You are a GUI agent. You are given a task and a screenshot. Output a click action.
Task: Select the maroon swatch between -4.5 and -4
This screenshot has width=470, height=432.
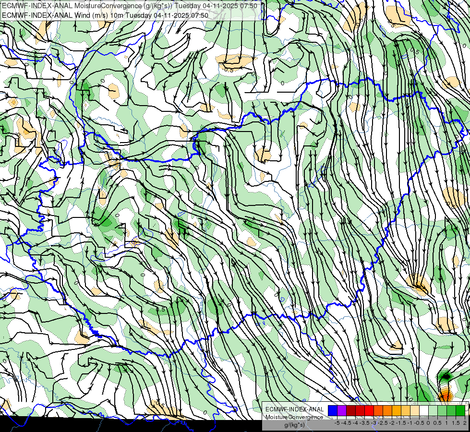[351, 410]
